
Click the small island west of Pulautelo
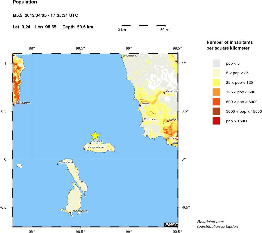[x=19, y=166]
